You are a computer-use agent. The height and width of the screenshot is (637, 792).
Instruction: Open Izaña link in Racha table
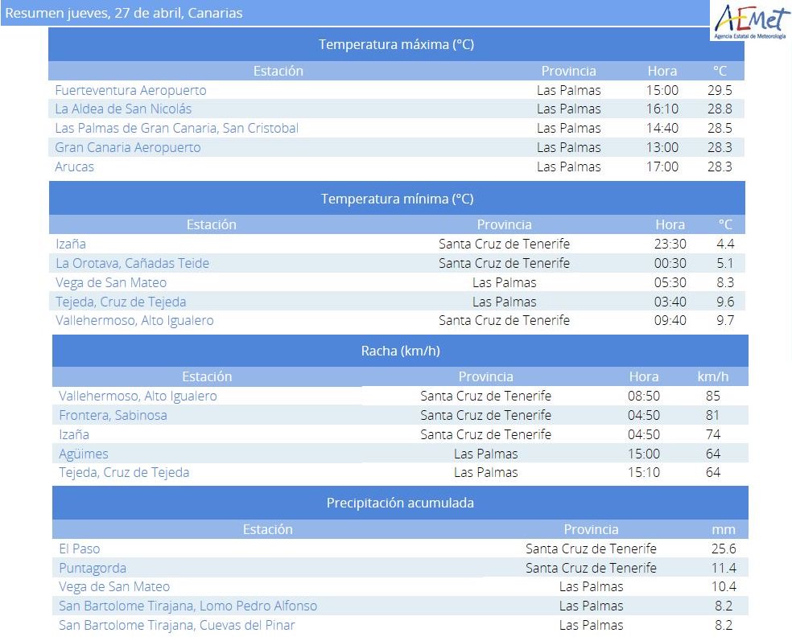[x=74, y=434]
